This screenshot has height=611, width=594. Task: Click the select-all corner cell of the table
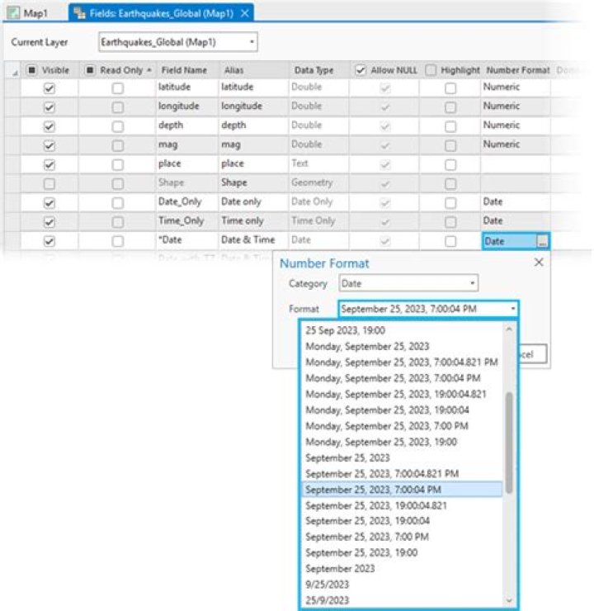[x=13, y=70]
